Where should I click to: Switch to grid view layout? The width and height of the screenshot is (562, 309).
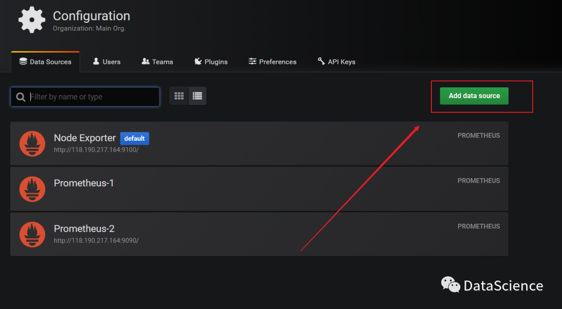click(179, 96)
